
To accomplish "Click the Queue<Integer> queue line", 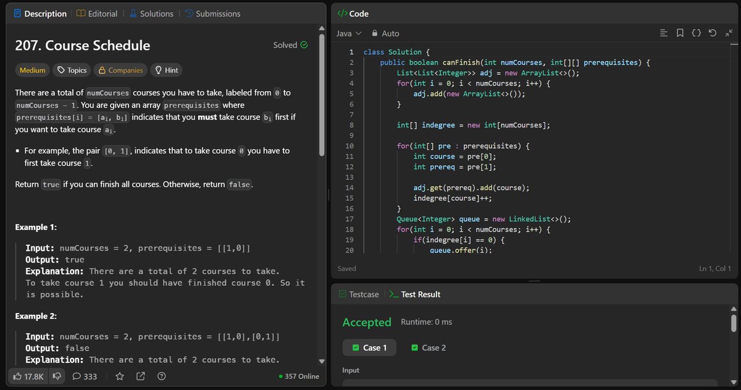I will [x=484, y=219].
